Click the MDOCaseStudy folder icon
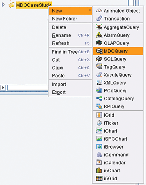The width and height of the screenshot is (146, 185). [x=11, y=5]
